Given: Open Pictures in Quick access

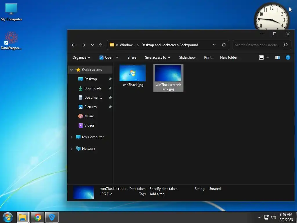Looking at the screenshot, I should tap(90, 107).
